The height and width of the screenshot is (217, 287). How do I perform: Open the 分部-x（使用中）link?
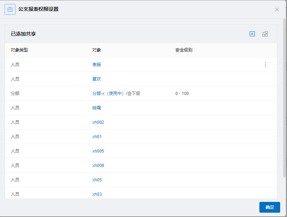click(x=108, y=94)
